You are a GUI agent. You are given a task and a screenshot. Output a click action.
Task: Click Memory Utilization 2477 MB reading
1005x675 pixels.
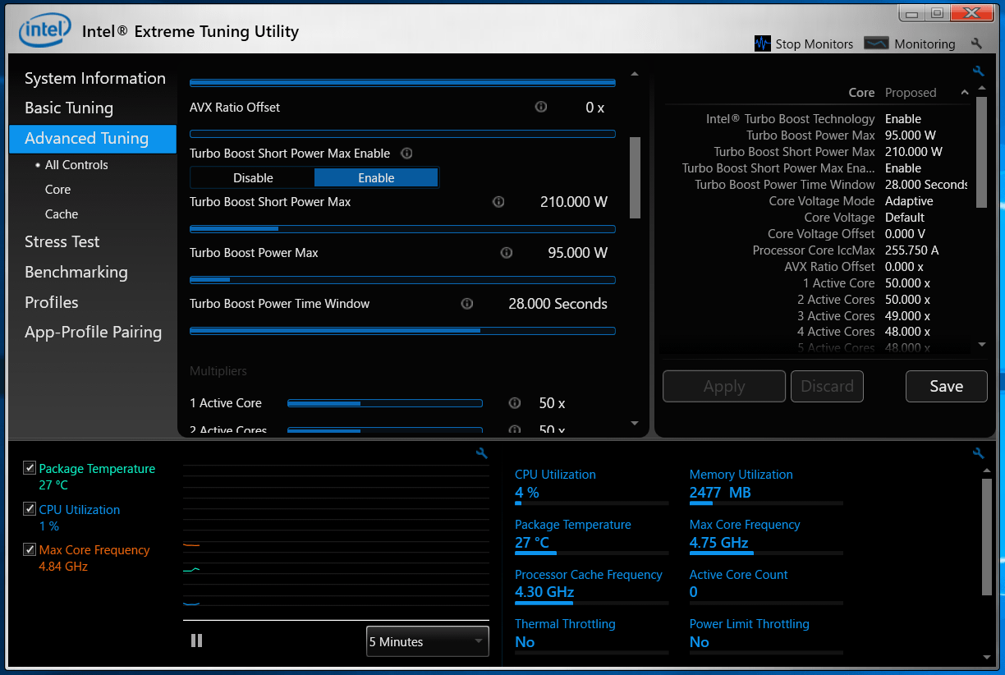(x=720, y=493)
